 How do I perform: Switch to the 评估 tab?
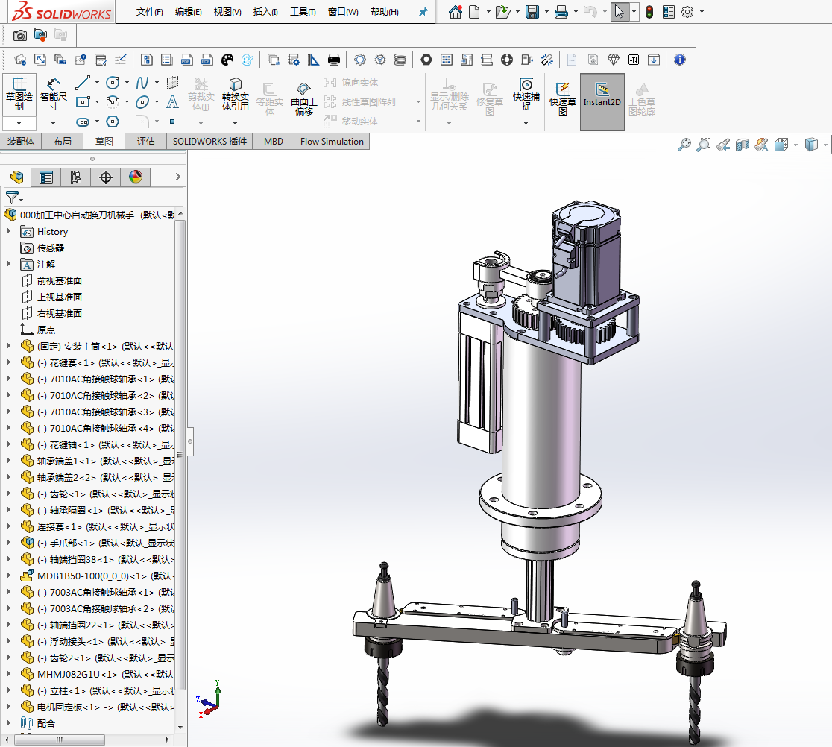tap(146, 142)
